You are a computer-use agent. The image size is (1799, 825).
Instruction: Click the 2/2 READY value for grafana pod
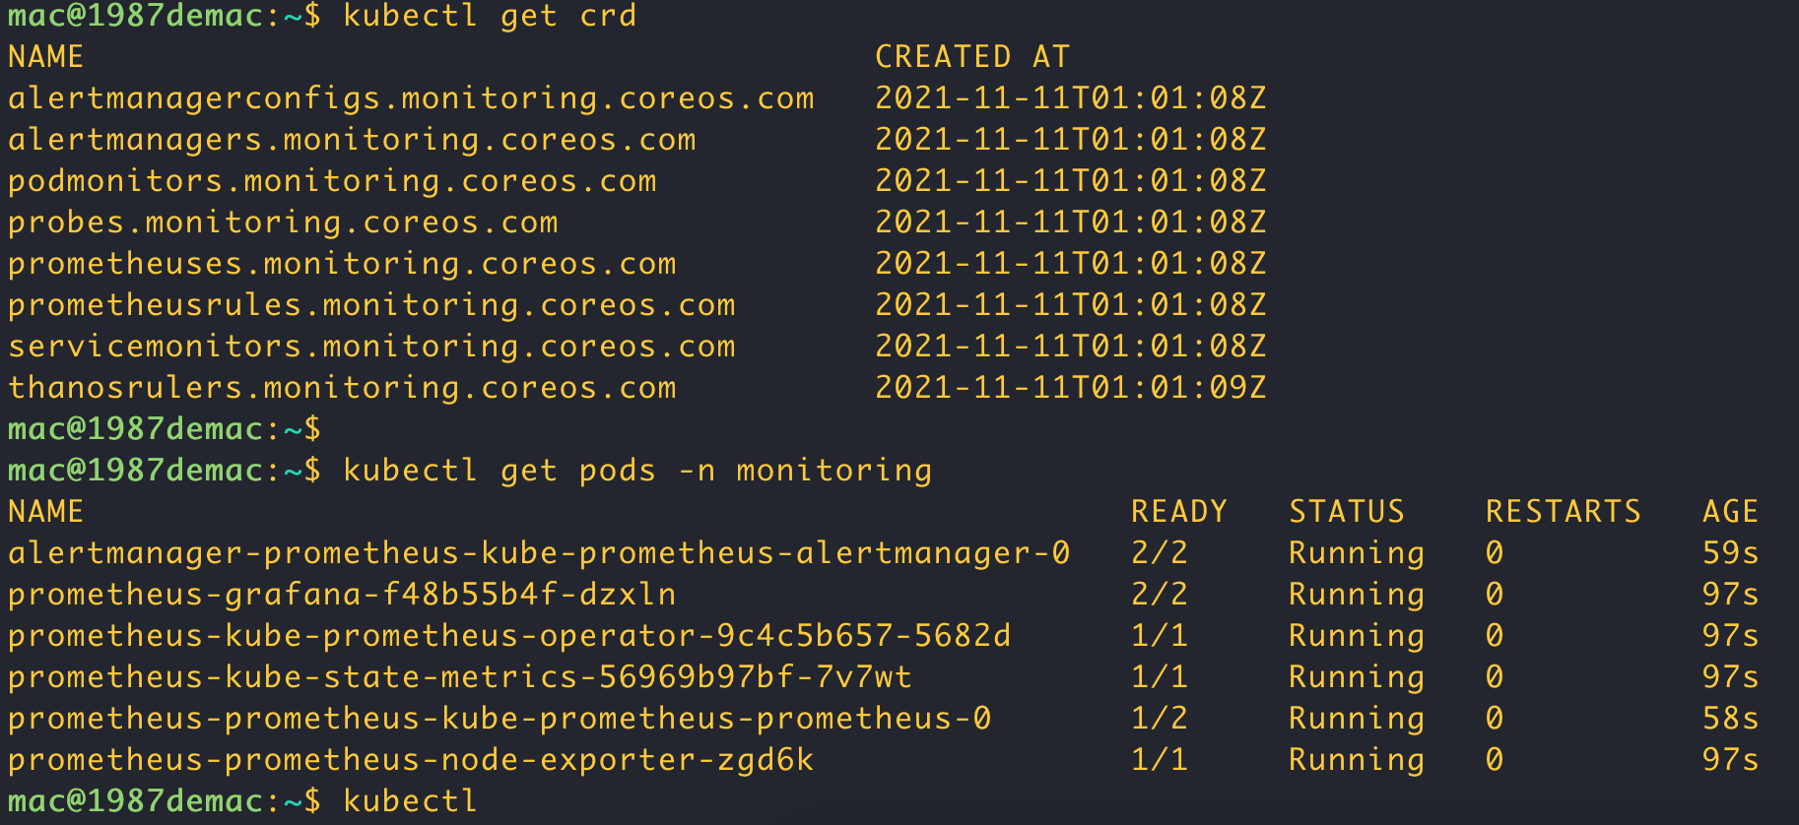point(1160,595)
